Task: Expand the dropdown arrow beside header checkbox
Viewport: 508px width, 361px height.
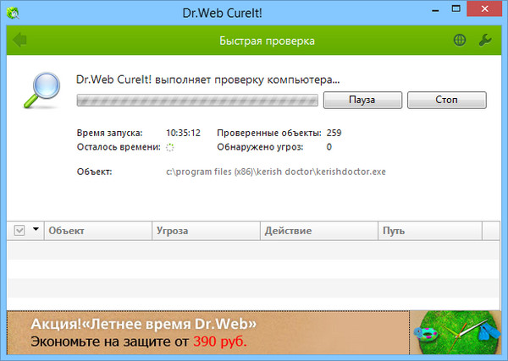Action: click(36, 229)
